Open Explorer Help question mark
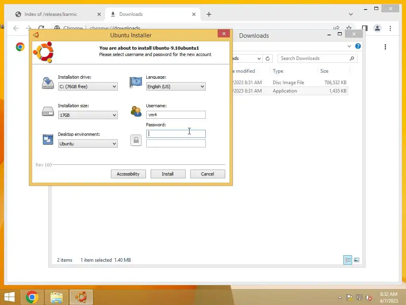 358,46
